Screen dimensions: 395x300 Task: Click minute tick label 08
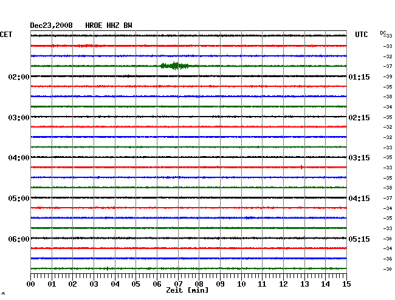(x=199, y=284)
